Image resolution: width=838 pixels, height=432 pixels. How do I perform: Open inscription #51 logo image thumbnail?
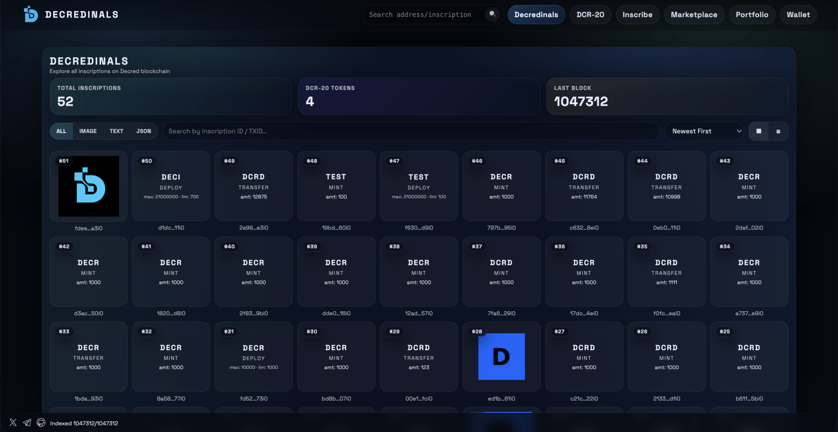[89, 187]
